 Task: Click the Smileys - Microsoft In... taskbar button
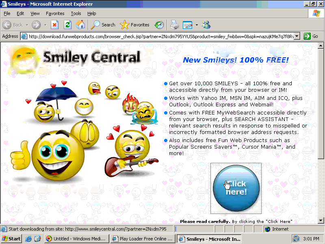coord(210,239)
